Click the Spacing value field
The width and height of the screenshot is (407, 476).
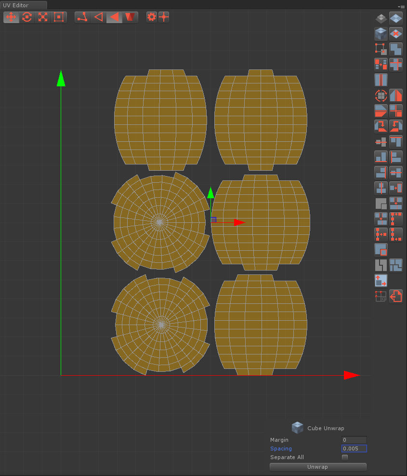click(354, 449)
